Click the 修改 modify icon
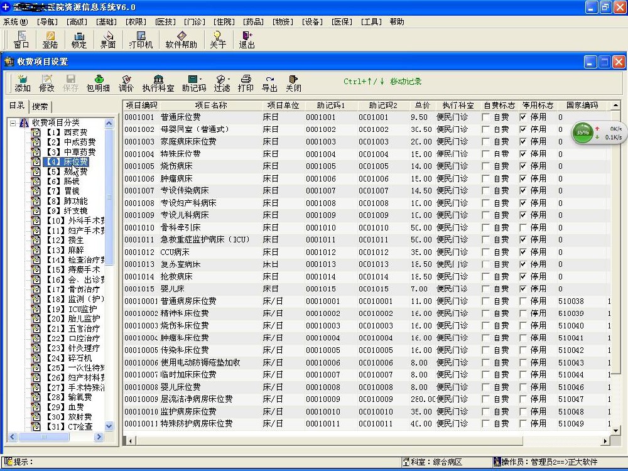Screen dimensions: 628x471 [46, 83]
